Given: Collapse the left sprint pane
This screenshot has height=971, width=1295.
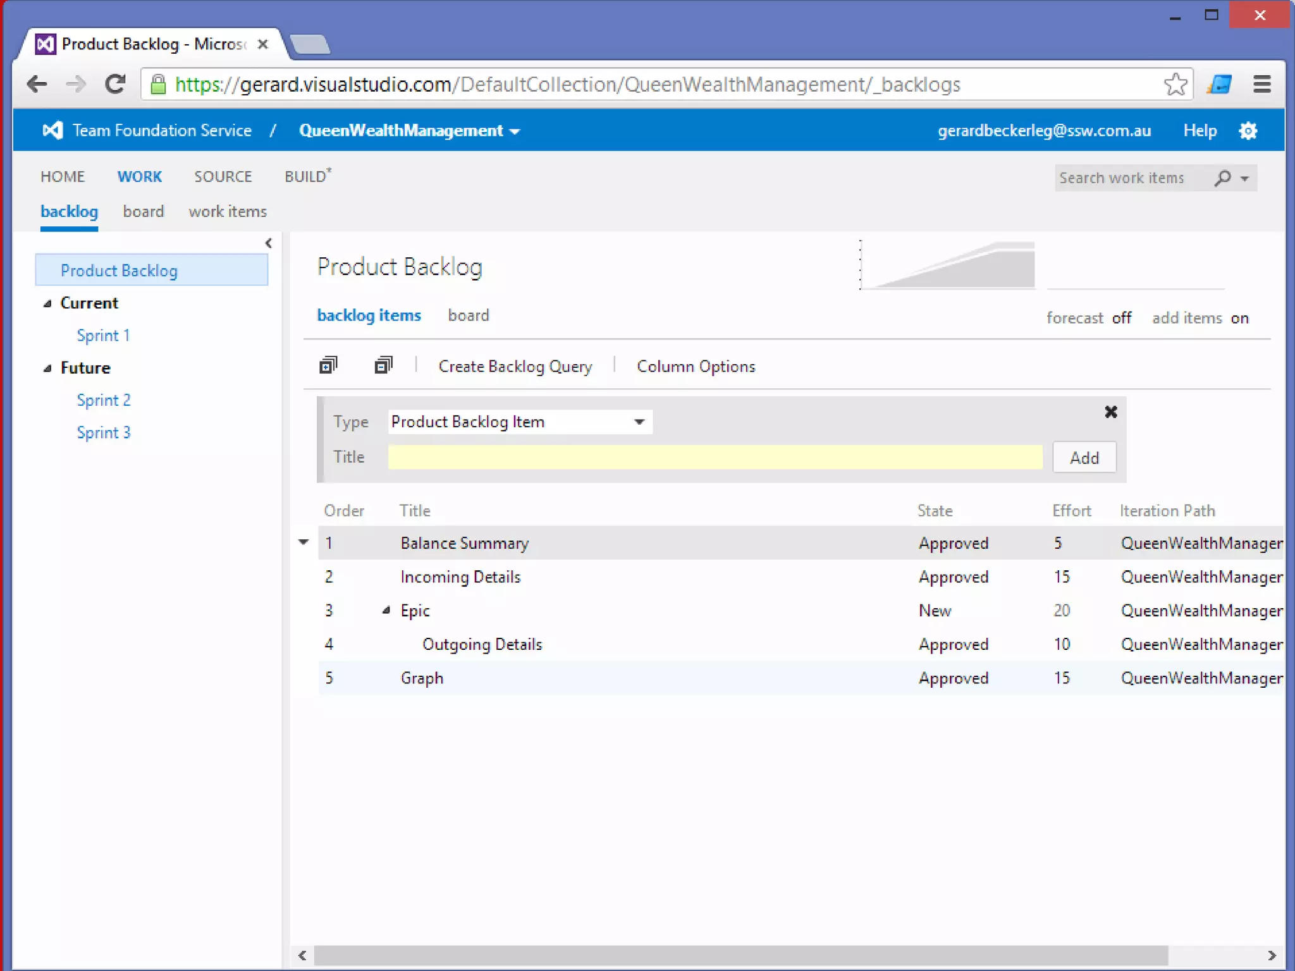Looking at the screenshot, I should [269, 243].
